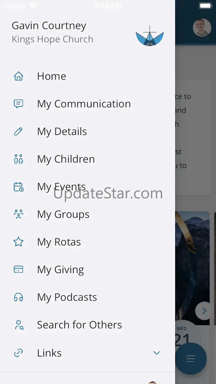Tap the pencil icon for My Details
216x384 pixels.
click(x=19, y=132)
